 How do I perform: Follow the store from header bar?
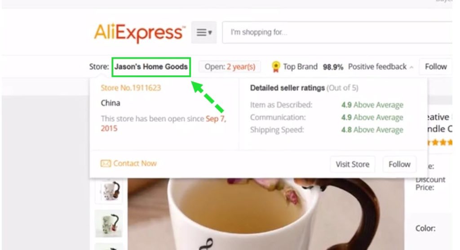tap(435, 67)
